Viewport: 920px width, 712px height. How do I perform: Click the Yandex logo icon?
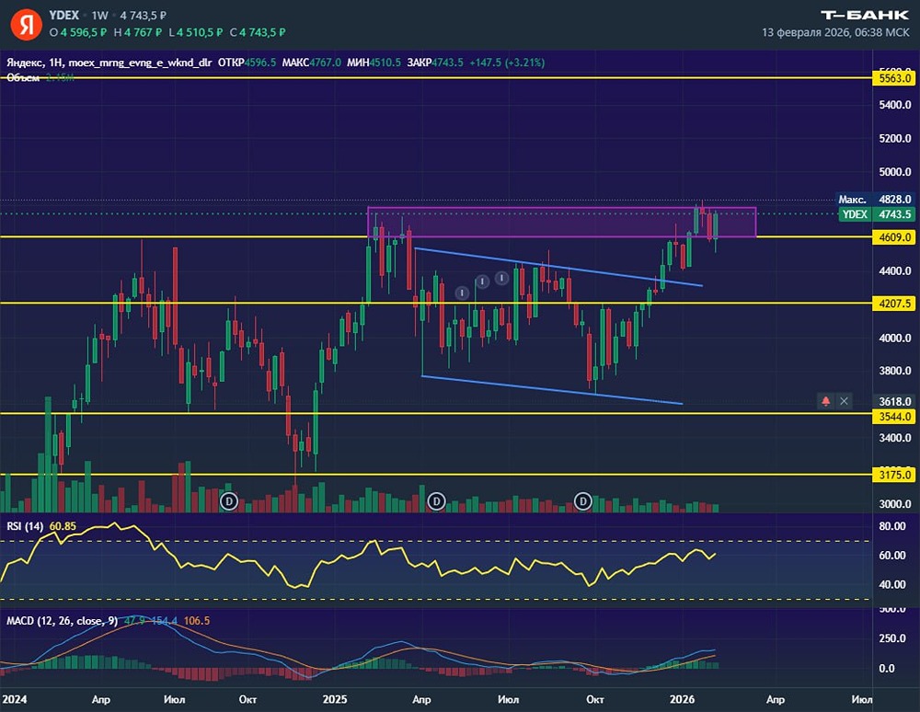pos(27,24)
